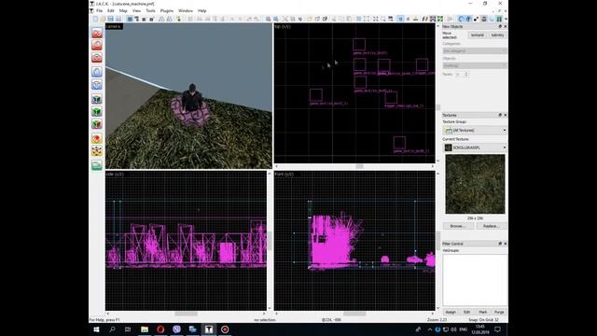Screen dimensions: 597x336
Task: Click the front view horizontal scrollbar thumb
Action: tap(354, 314)
